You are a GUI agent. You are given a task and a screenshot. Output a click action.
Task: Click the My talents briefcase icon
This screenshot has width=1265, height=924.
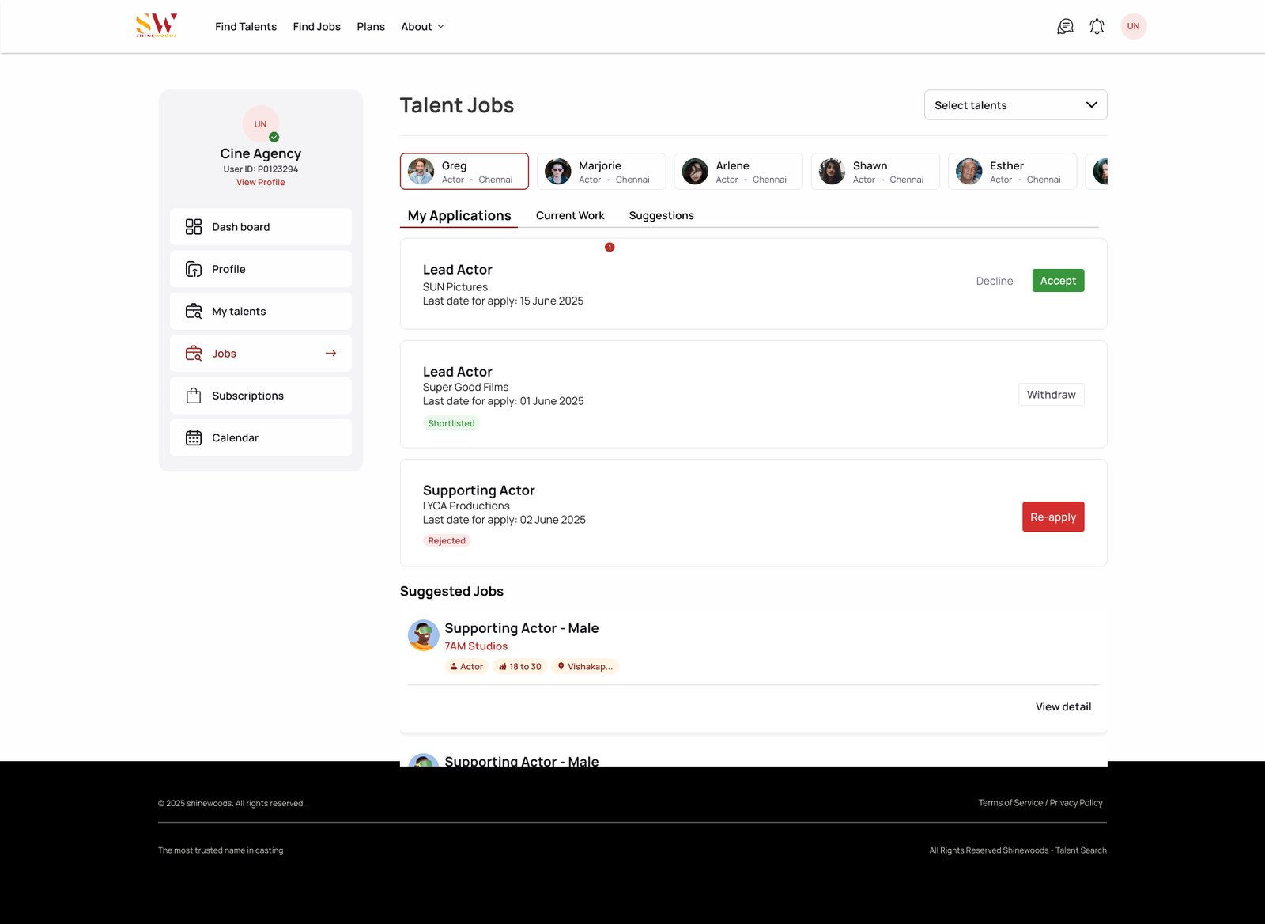point(194,311)
